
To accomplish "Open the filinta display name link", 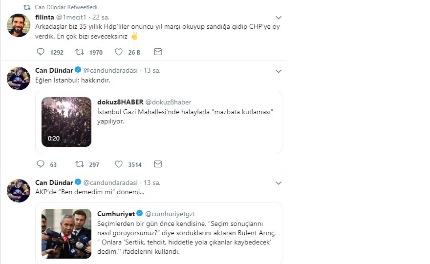I will click(44, 17).
